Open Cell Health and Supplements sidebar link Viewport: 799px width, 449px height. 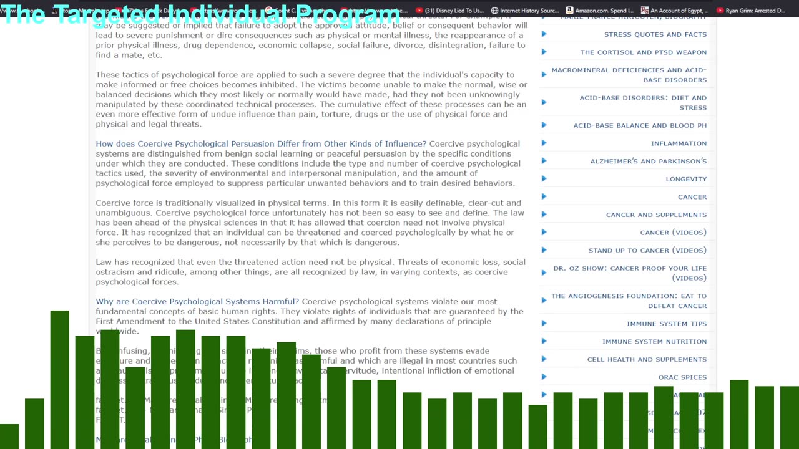tap(647, 359)
